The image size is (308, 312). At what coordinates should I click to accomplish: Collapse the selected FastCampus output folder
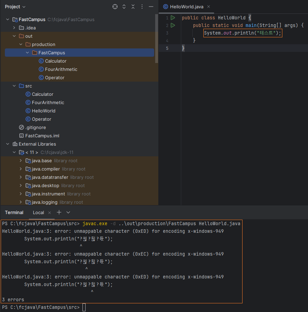(27, 53)
